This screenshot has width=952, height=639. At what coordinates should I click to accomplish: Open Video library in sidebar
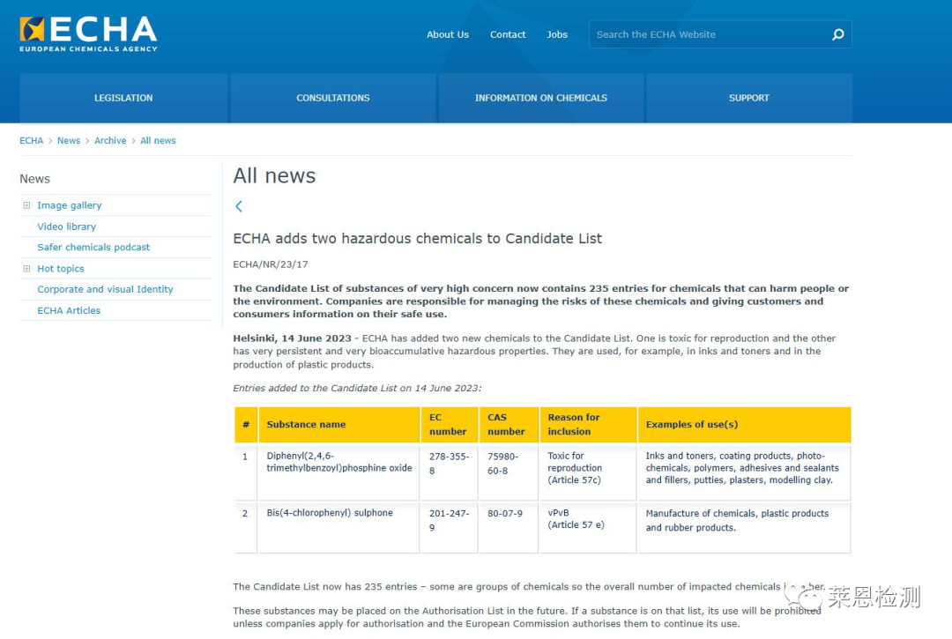(66, 227)
